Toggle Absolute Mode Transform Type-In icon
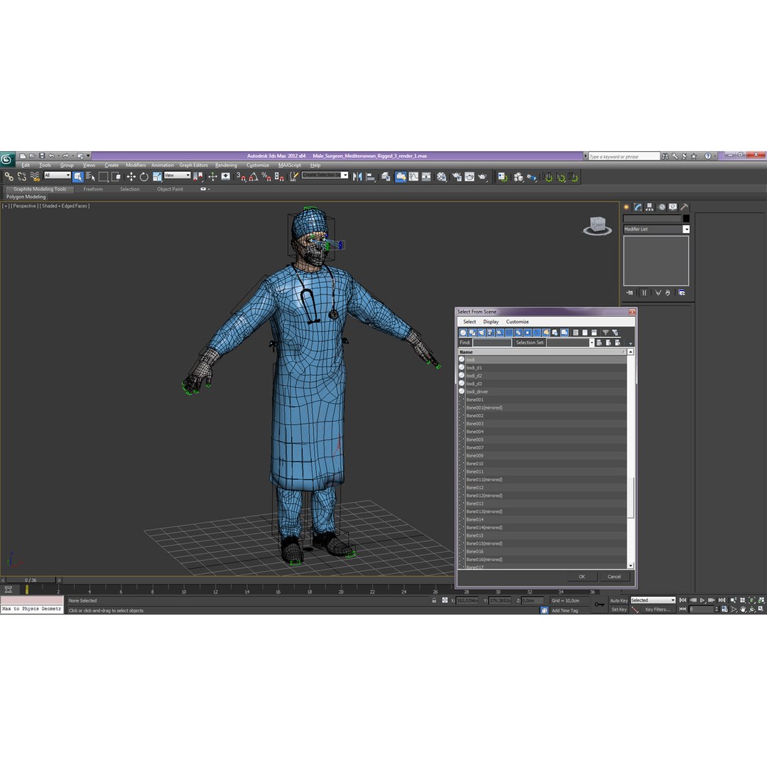The width and height of the screenshot is (767, 767). (445, 600)
